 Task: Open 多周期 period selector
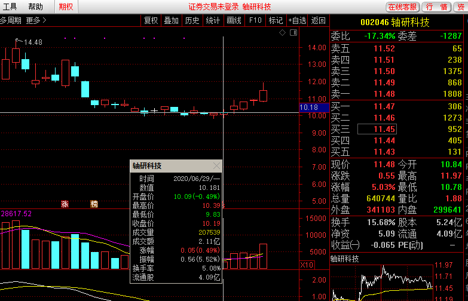11,20
